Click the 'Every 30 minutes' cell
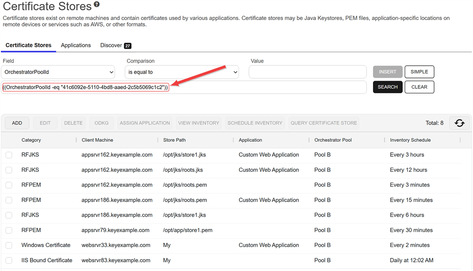The width and height of the screenshot is (473, 271). click(x=411, y=230)
